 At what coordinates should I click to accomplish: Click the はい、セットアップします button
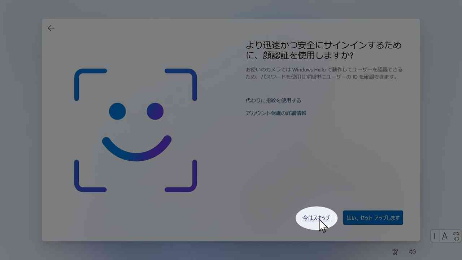pyautogui.click(x=373, y=217)
